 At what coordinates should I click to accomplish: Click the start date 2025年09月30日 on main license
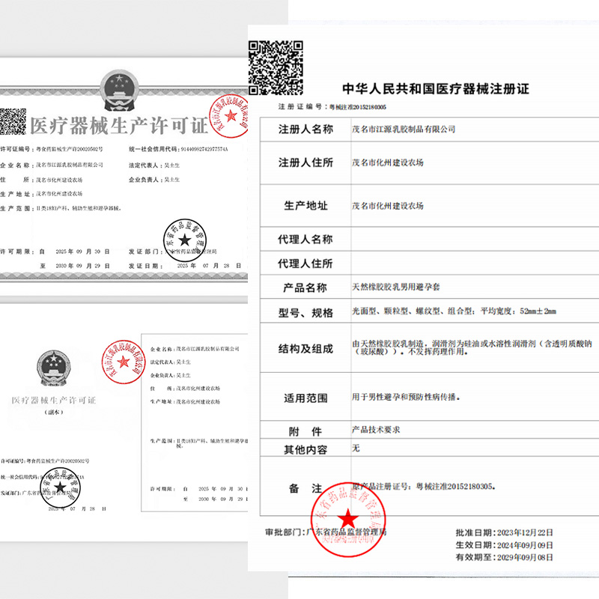[x=82, y=252]
